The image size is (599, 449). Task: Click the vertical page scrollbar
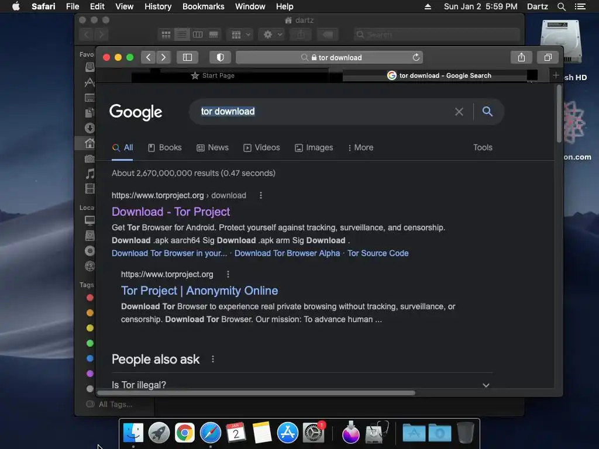559,114
